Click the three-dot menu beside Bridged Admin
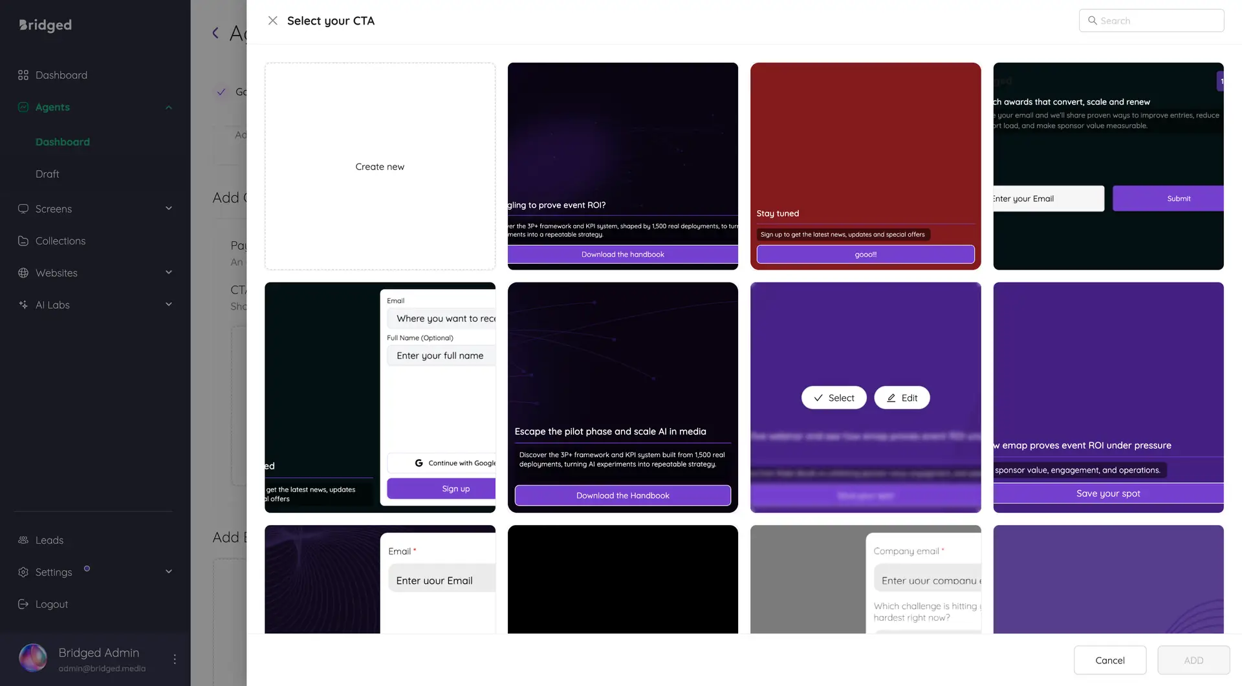 pyautogui.click(x=175, y=658)
